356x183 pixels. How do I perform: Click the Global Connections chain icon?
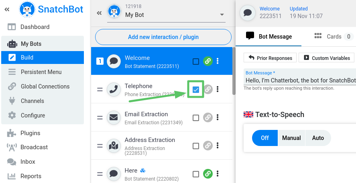tap(12, 86)
